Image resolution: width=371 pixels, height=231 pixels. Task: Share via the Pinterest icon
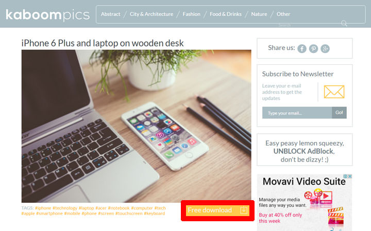(x=313, y=49)
